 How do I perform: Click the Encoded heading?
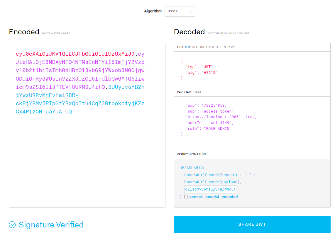tap(24, 32)
